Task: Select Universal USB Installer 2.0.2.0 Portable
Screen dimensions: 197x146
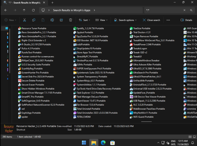Action: [x=151, y=88]
